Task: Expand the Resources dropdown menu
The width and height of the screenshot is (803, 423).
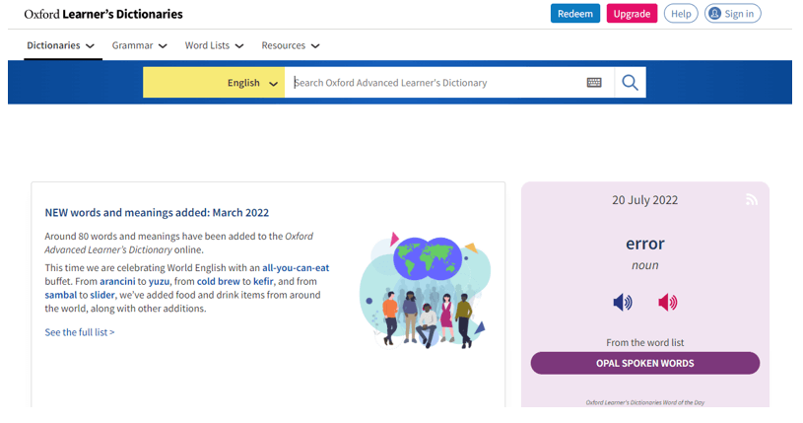Action: (290, 45)
